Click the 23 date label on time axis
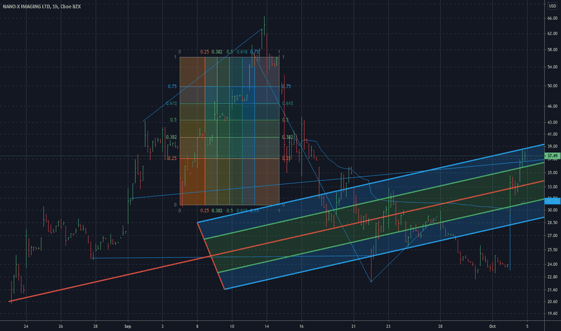The image size is (561, 331). tap(388, 326)
